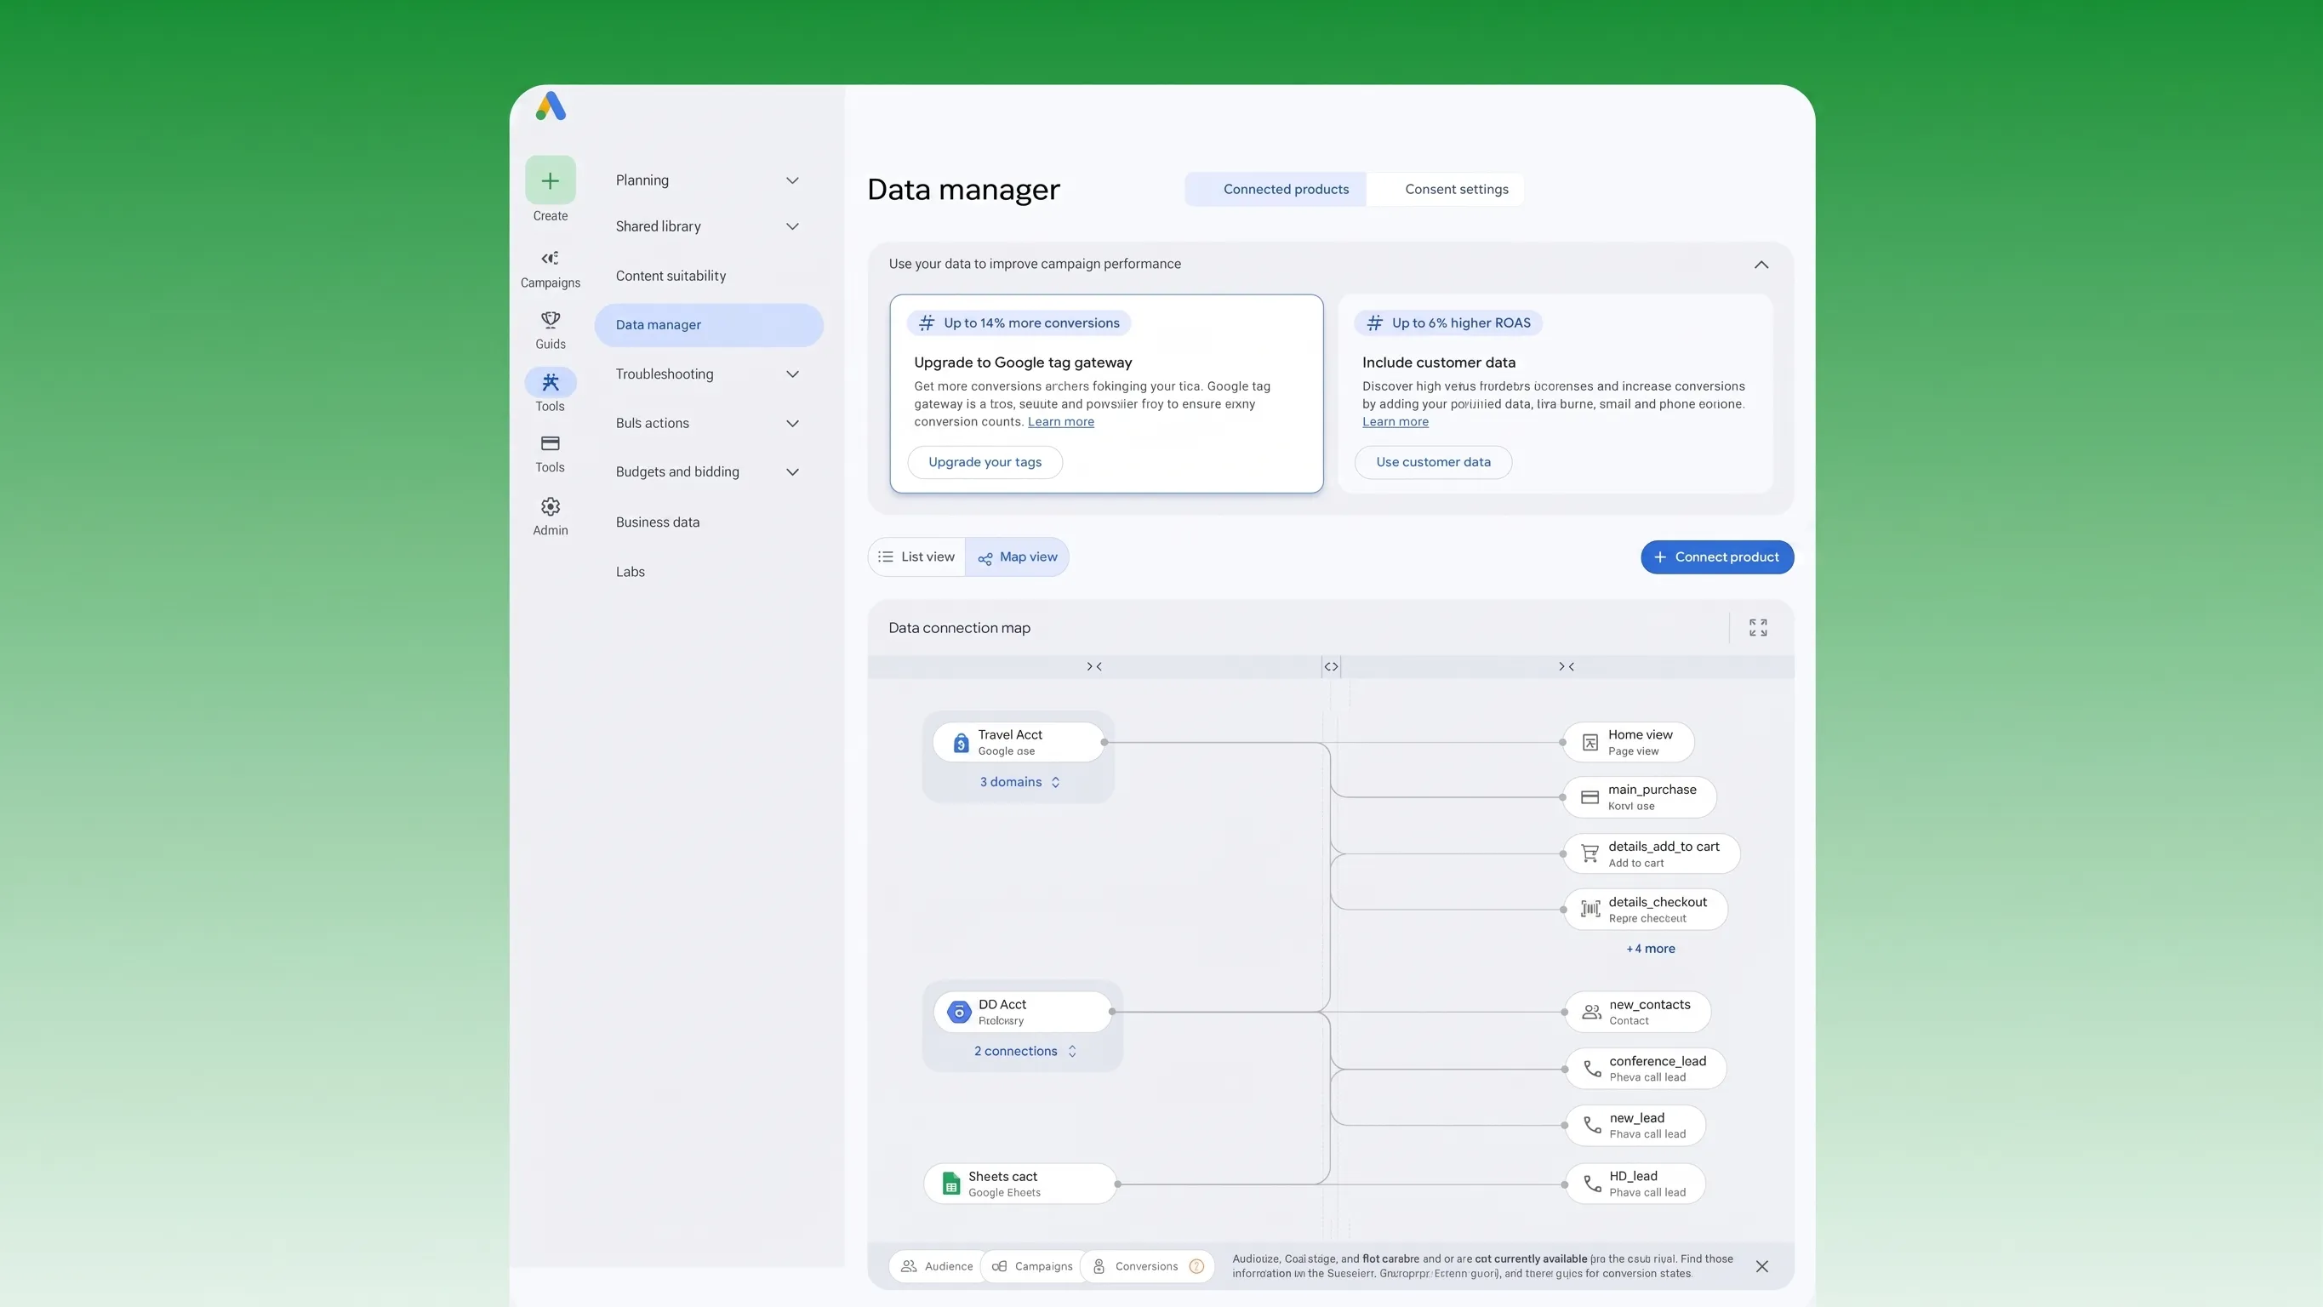The image size is (2323, 1307).
Task: Click the conference_lead phone icon
Action: pyautogui.click(x=1593, y=1069)
